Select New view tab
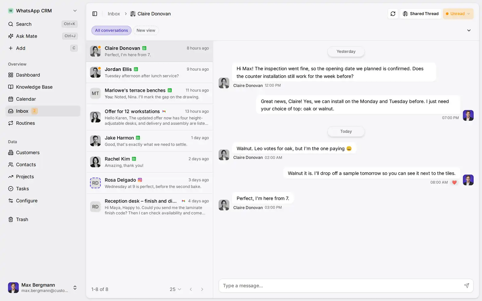Screen dimensions: 482x301 (146, 30)
